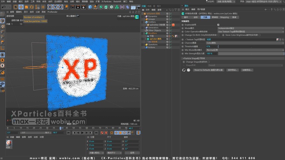285x160 pixels.
Task: Click the 保存预设 button
Action: tap(232, 70)
